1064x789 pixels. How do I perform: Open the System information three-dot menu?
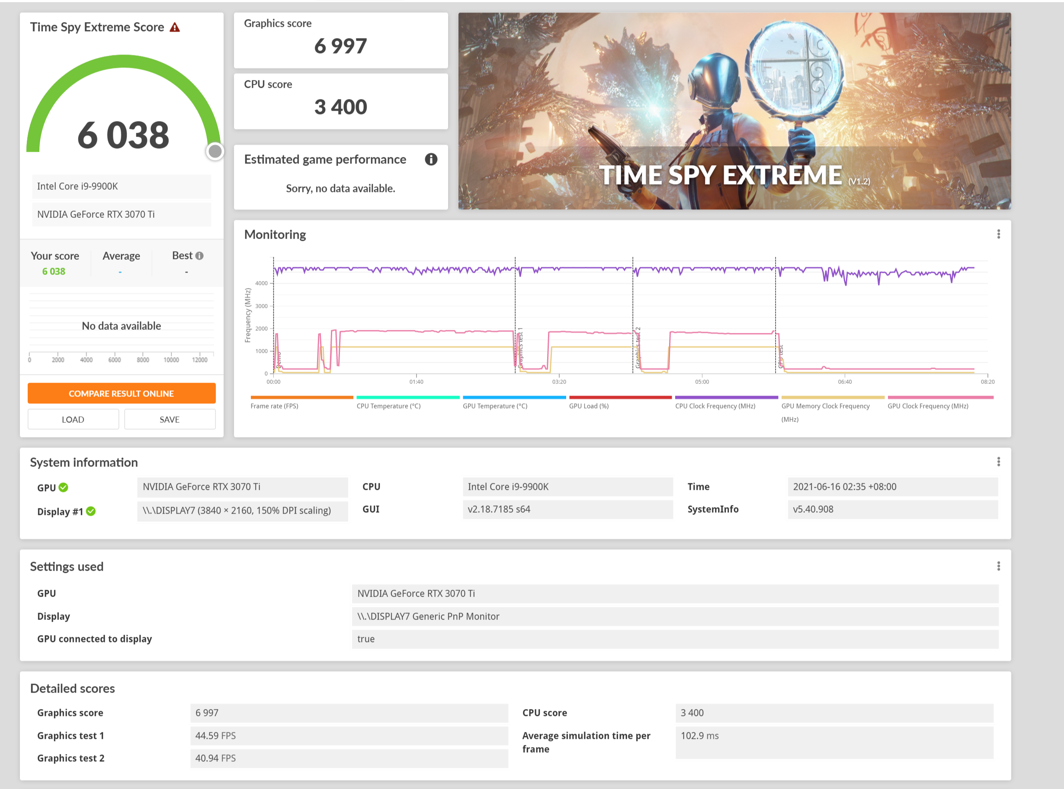pos(998,462)
